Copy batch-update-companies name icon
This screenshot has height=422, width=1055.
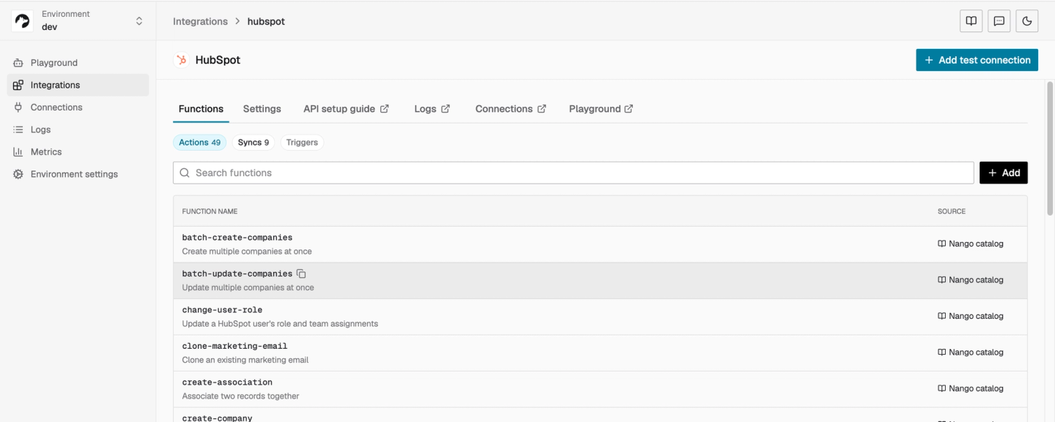(x=301, y=274)
